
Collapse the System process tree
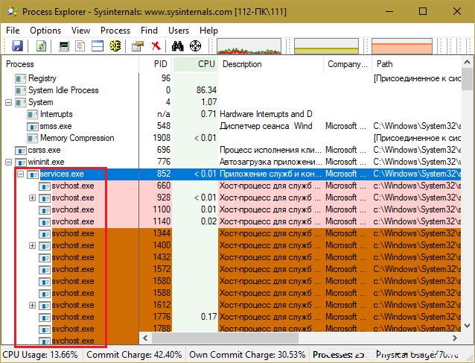pos(8,103)
